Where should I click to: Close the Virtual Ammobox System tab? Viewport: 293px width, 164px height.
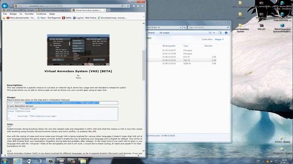[x=104, y=10]
